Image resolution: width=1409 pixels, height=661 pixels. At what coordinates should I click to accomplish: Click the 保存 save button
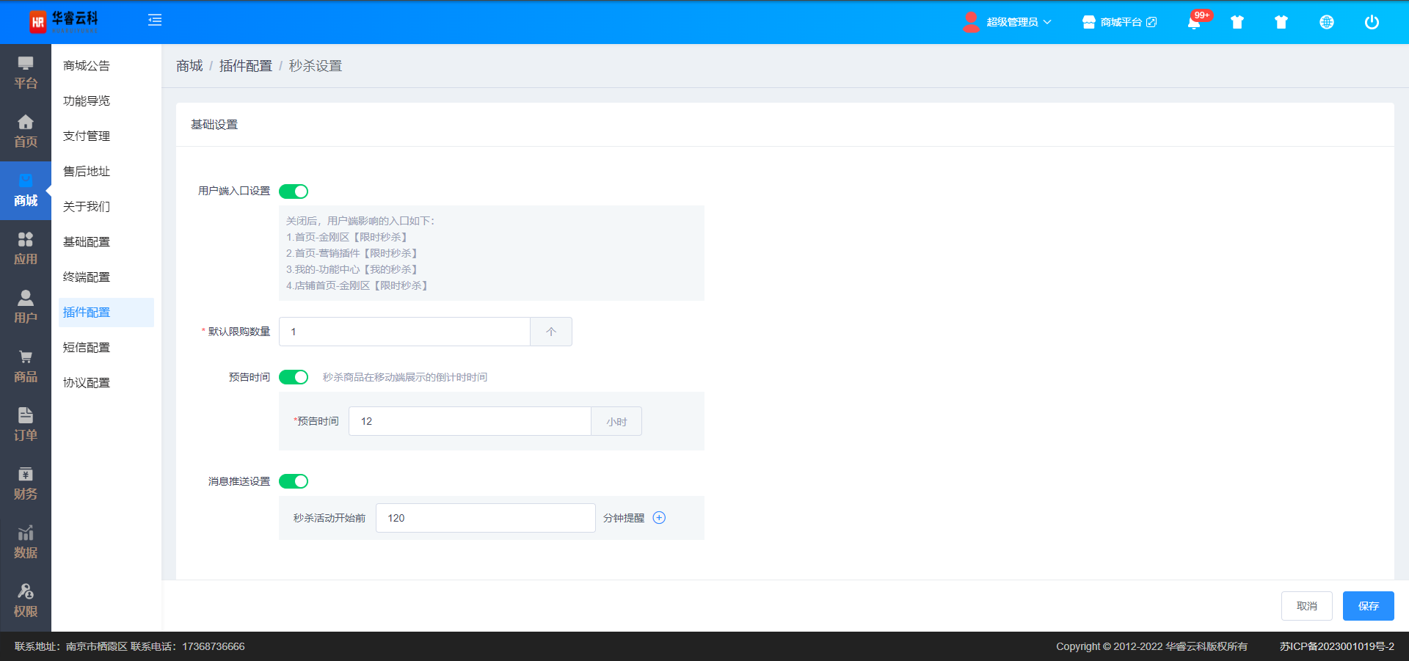pyautogui.click(x=1368, y=606)
